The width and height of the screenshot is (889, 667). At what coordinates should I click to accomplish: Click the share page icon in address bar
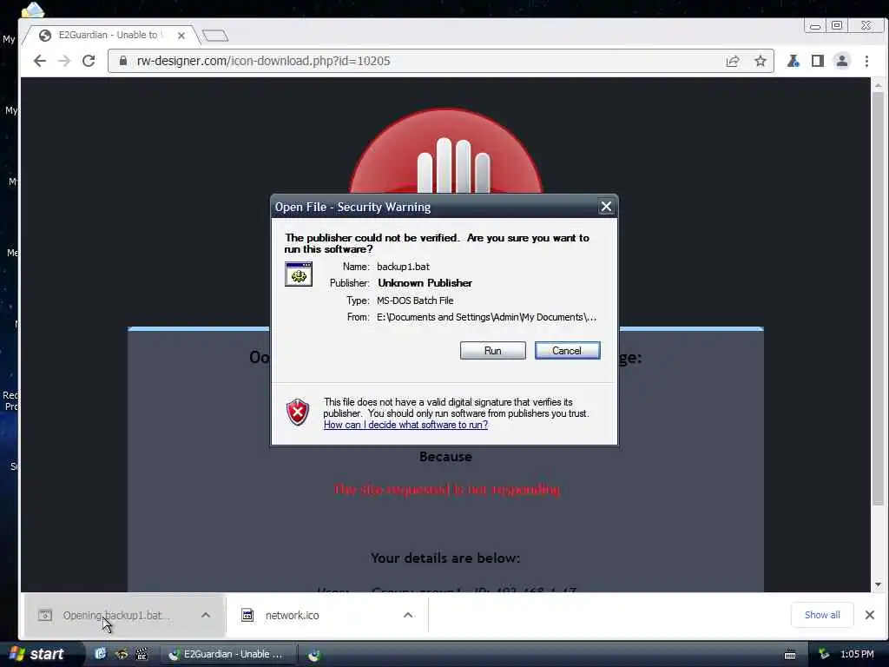tap(733, 61)
